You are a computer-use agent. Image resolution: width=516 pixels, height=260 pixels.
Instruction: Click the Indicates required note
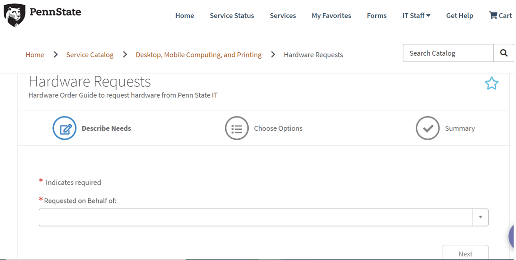73,182
